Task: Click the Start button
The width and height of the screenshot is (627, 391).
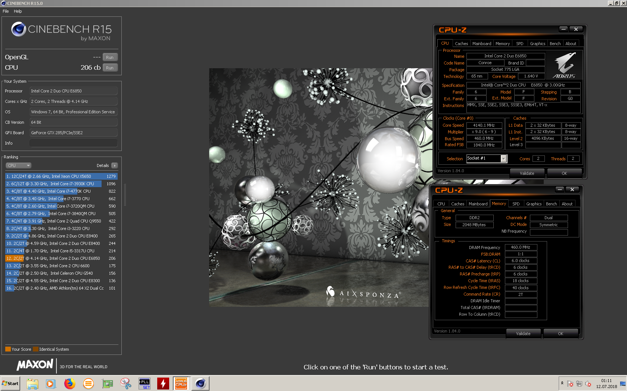Action: (10, 383)
